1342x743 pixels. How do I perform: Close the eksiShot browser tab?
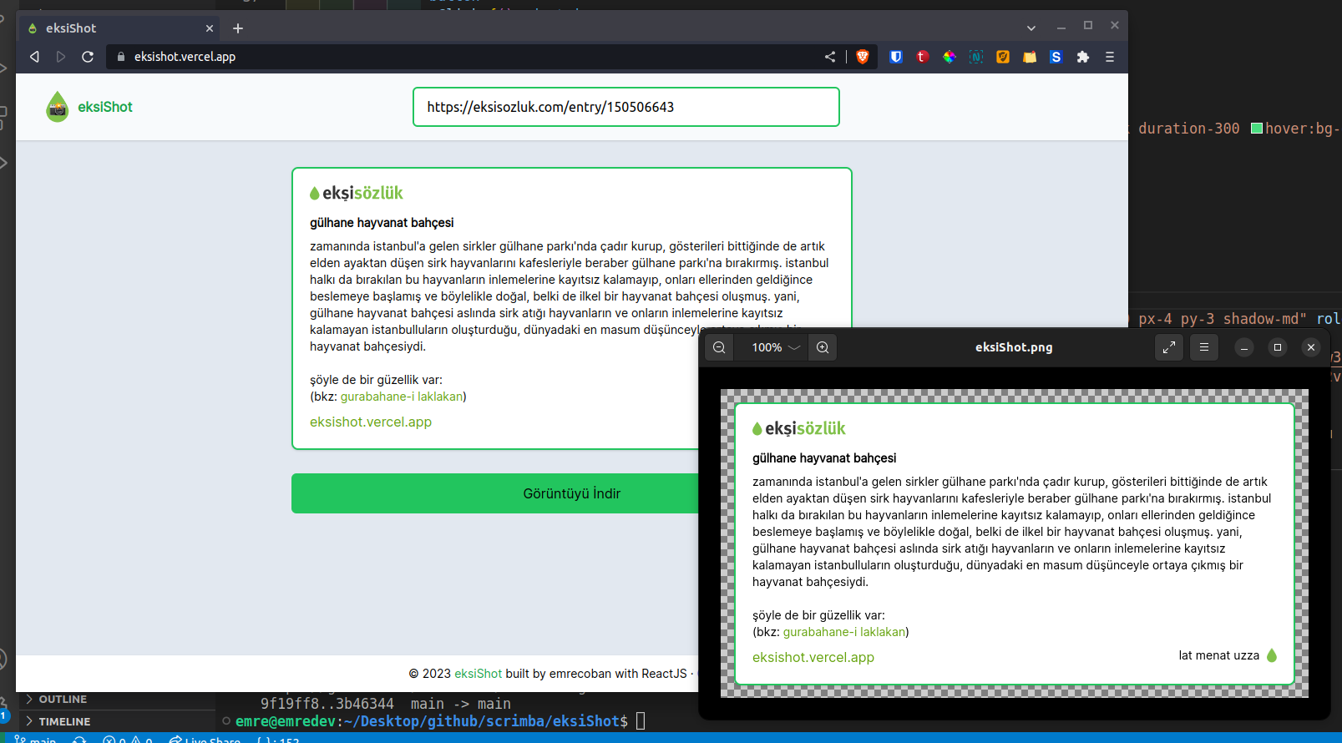[x=210, y=28]
